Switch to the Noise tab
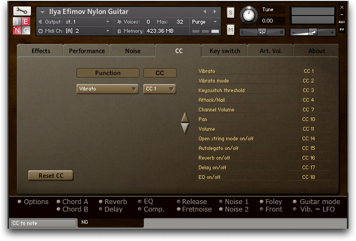This screenshot has height=241, width=356. (x=133, y=51)
